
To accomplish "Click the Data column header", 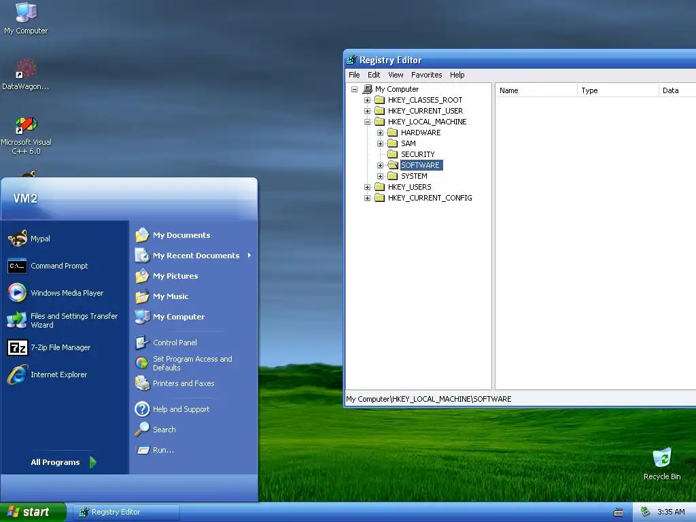I will (677, 90).
